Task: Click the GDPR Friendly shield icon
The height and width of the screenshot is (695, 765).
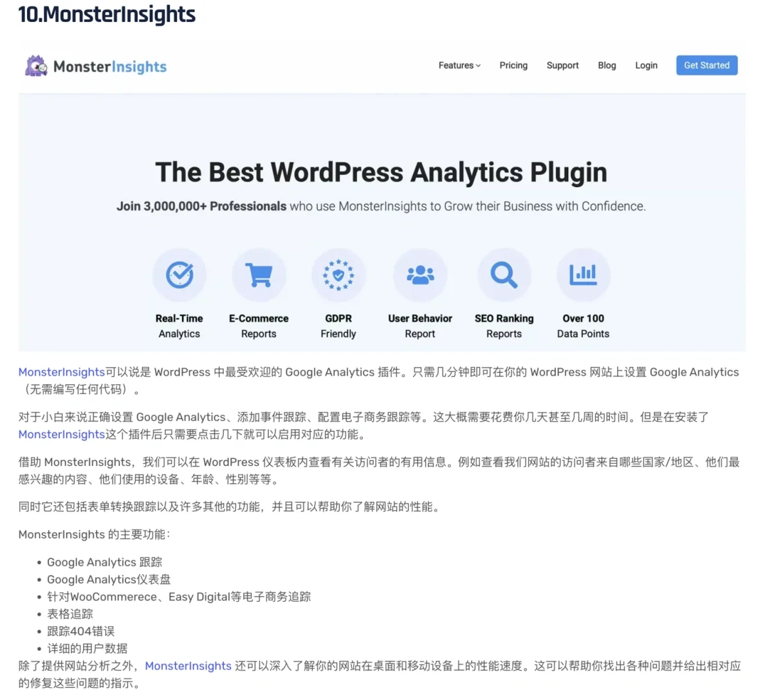Action: coord(339,274)
